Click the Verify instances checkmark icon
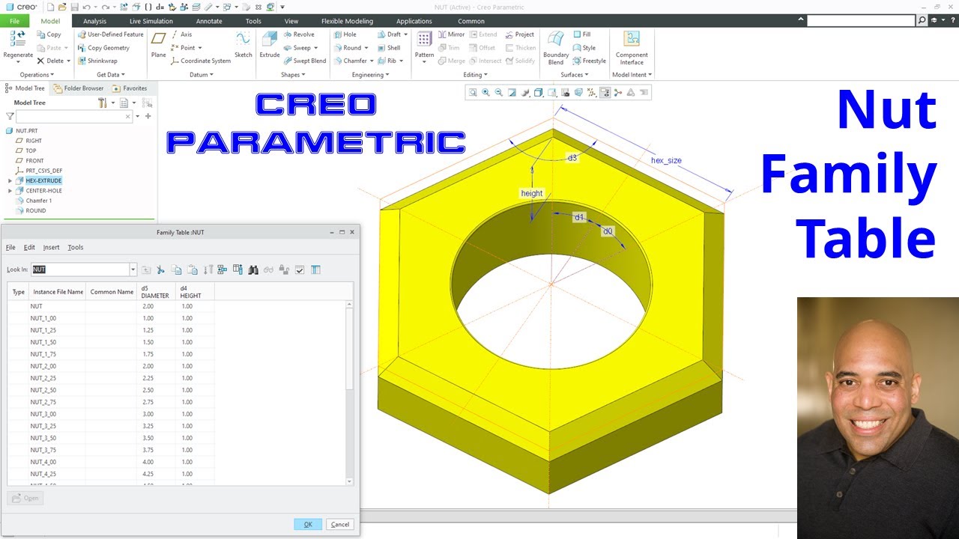Screen dimensions: 959x539 300,269
